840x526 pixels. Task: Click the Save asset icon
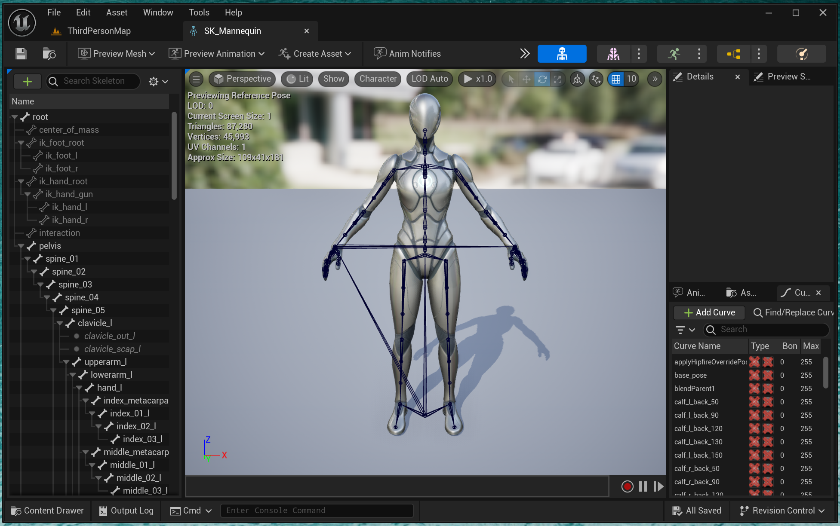(21, 54)
